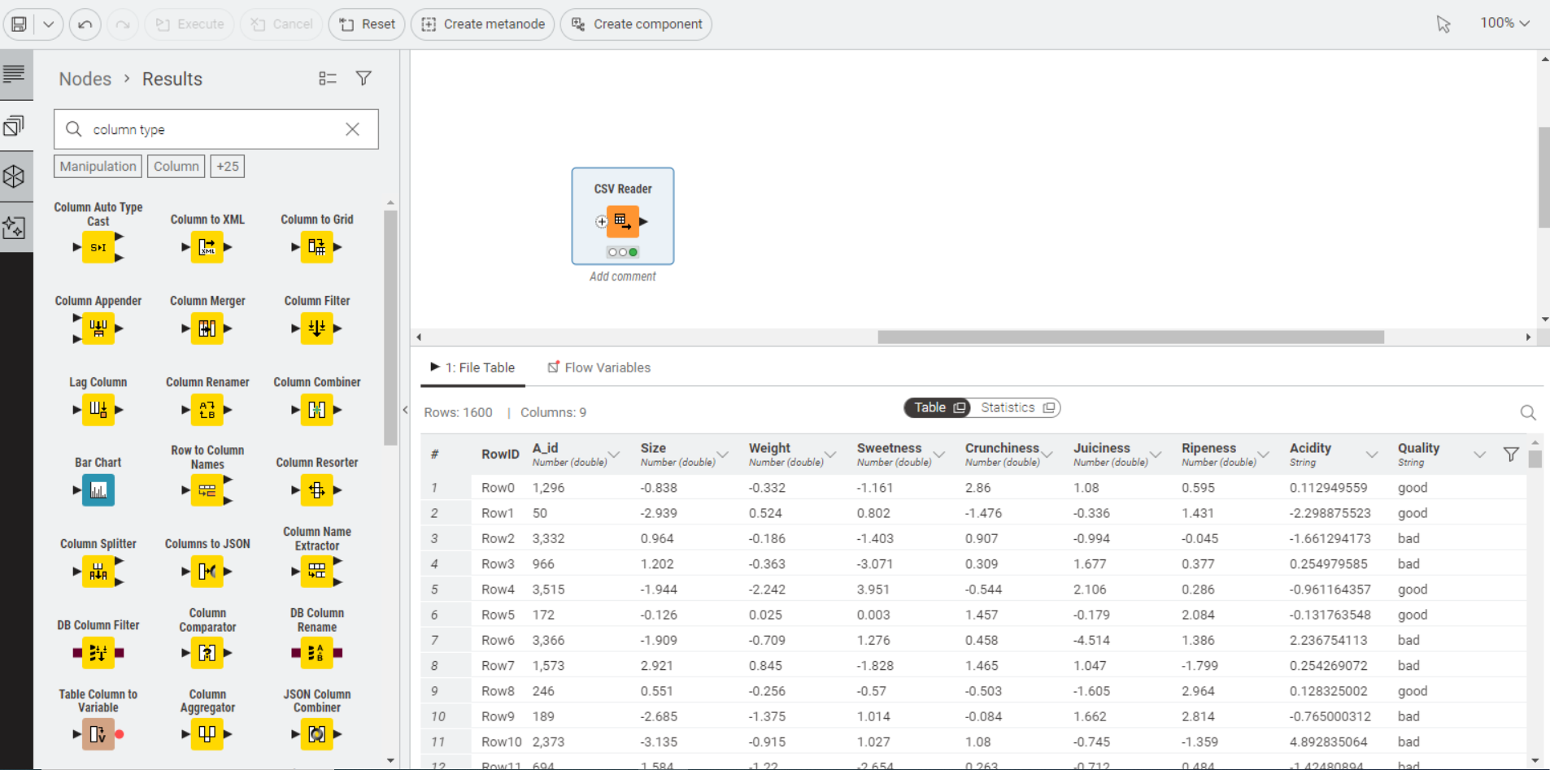Click the Undo arrow icon
The width and height of the screenshot is (1550, 770).
(85, 24)
